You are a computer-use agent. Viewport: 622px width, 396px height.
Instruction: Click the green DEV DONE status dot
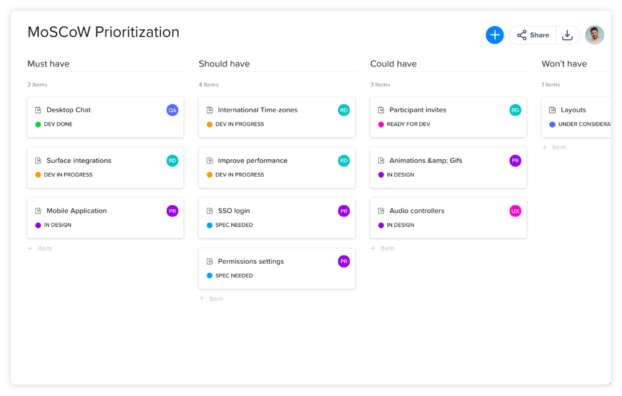click(x=39, y=124)
